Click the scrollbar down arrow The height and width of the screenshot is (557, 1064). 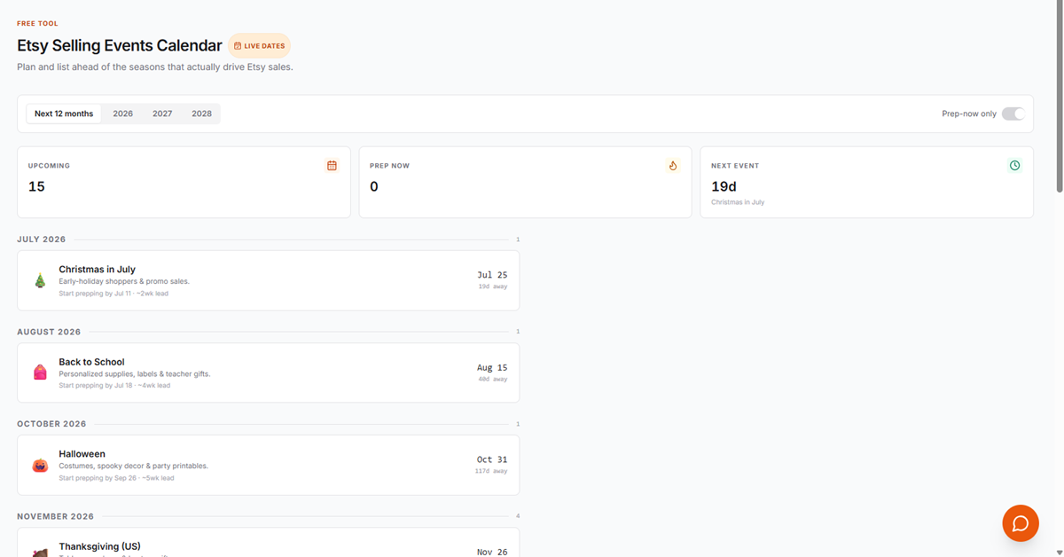click(1059, 552)
